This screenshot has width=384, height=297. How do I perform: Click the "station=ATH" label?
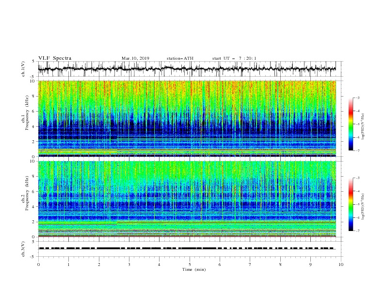click(180, 58)
